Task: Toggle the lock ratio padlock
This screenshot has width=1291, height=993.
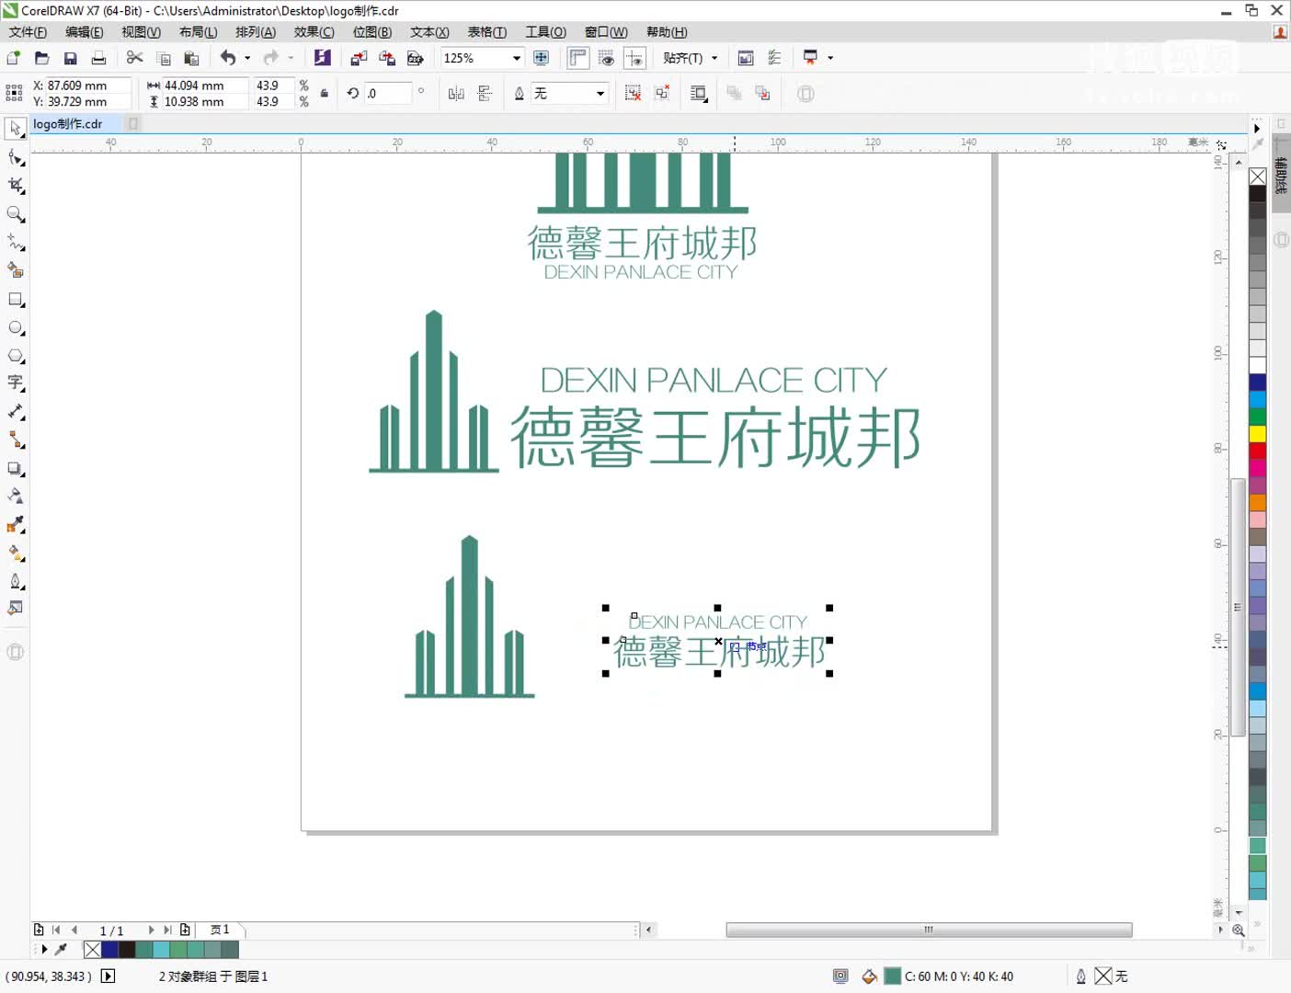Action: point(324,94)
